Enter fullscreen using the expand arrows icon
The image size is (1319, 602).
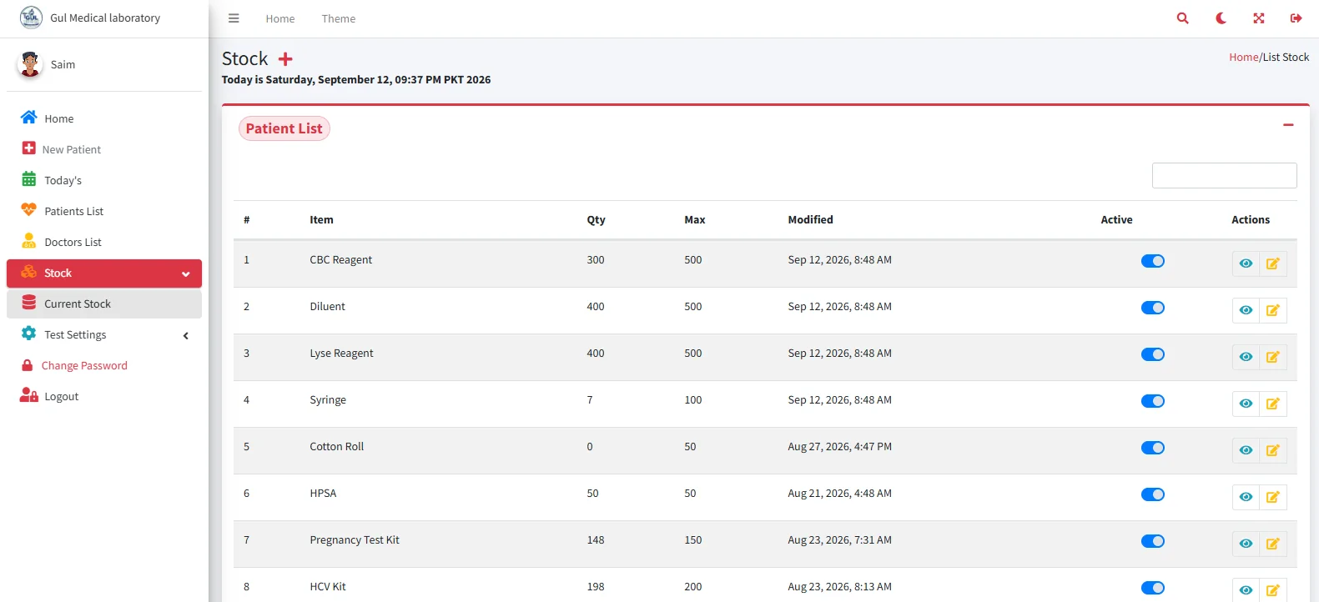(1259, 18)
